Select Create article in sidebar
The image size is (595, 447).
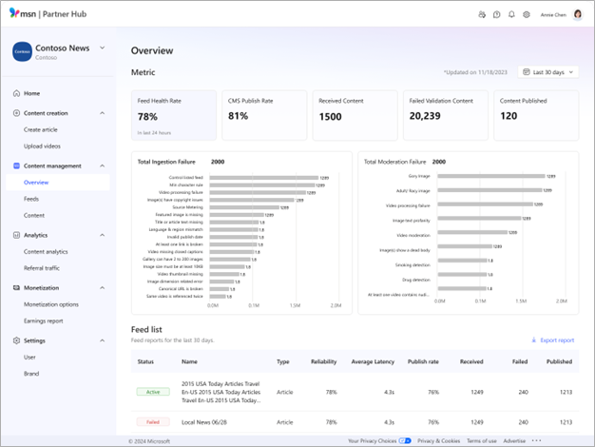43,129
